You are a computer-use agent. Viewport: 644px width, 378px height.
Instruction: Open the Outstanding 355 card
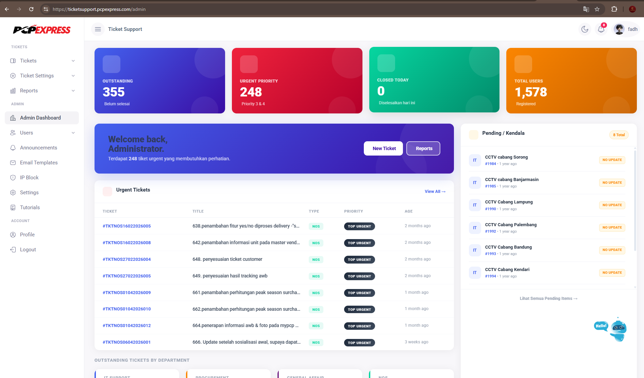(x=160, y=80)
